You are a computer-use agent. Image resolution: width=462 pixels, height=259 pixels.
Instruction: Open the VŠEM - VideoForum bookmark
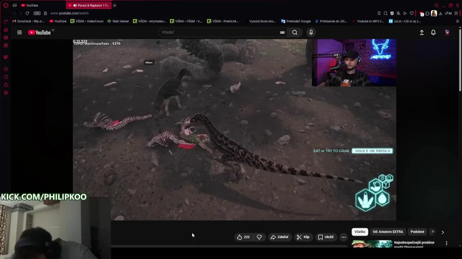point(87,21)
